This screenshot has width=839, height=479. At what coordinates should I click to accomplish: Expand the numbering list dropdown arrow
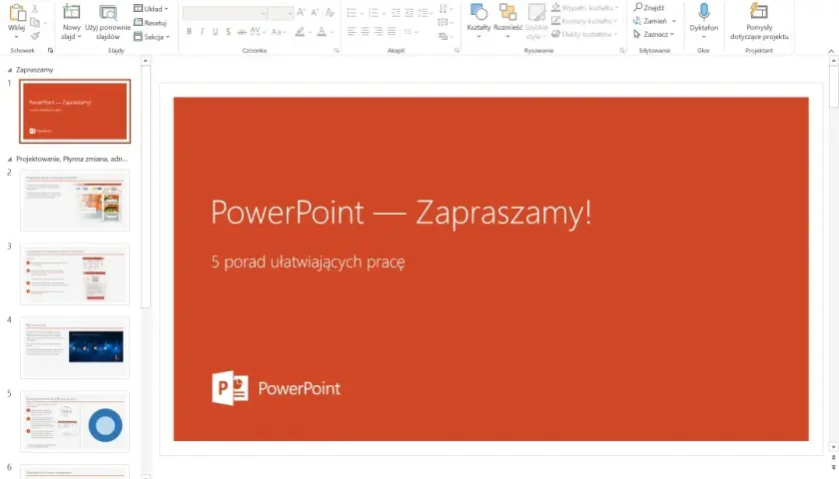384,13
